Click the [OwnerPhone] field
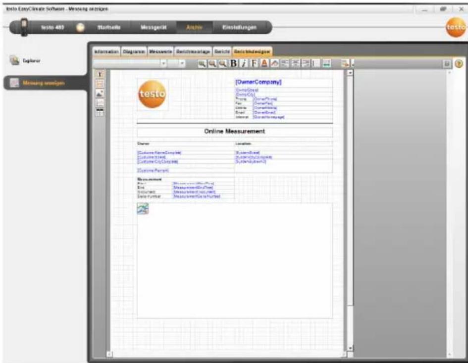The image size is (468, 363). pyautogui.click(x=265, y=99)
